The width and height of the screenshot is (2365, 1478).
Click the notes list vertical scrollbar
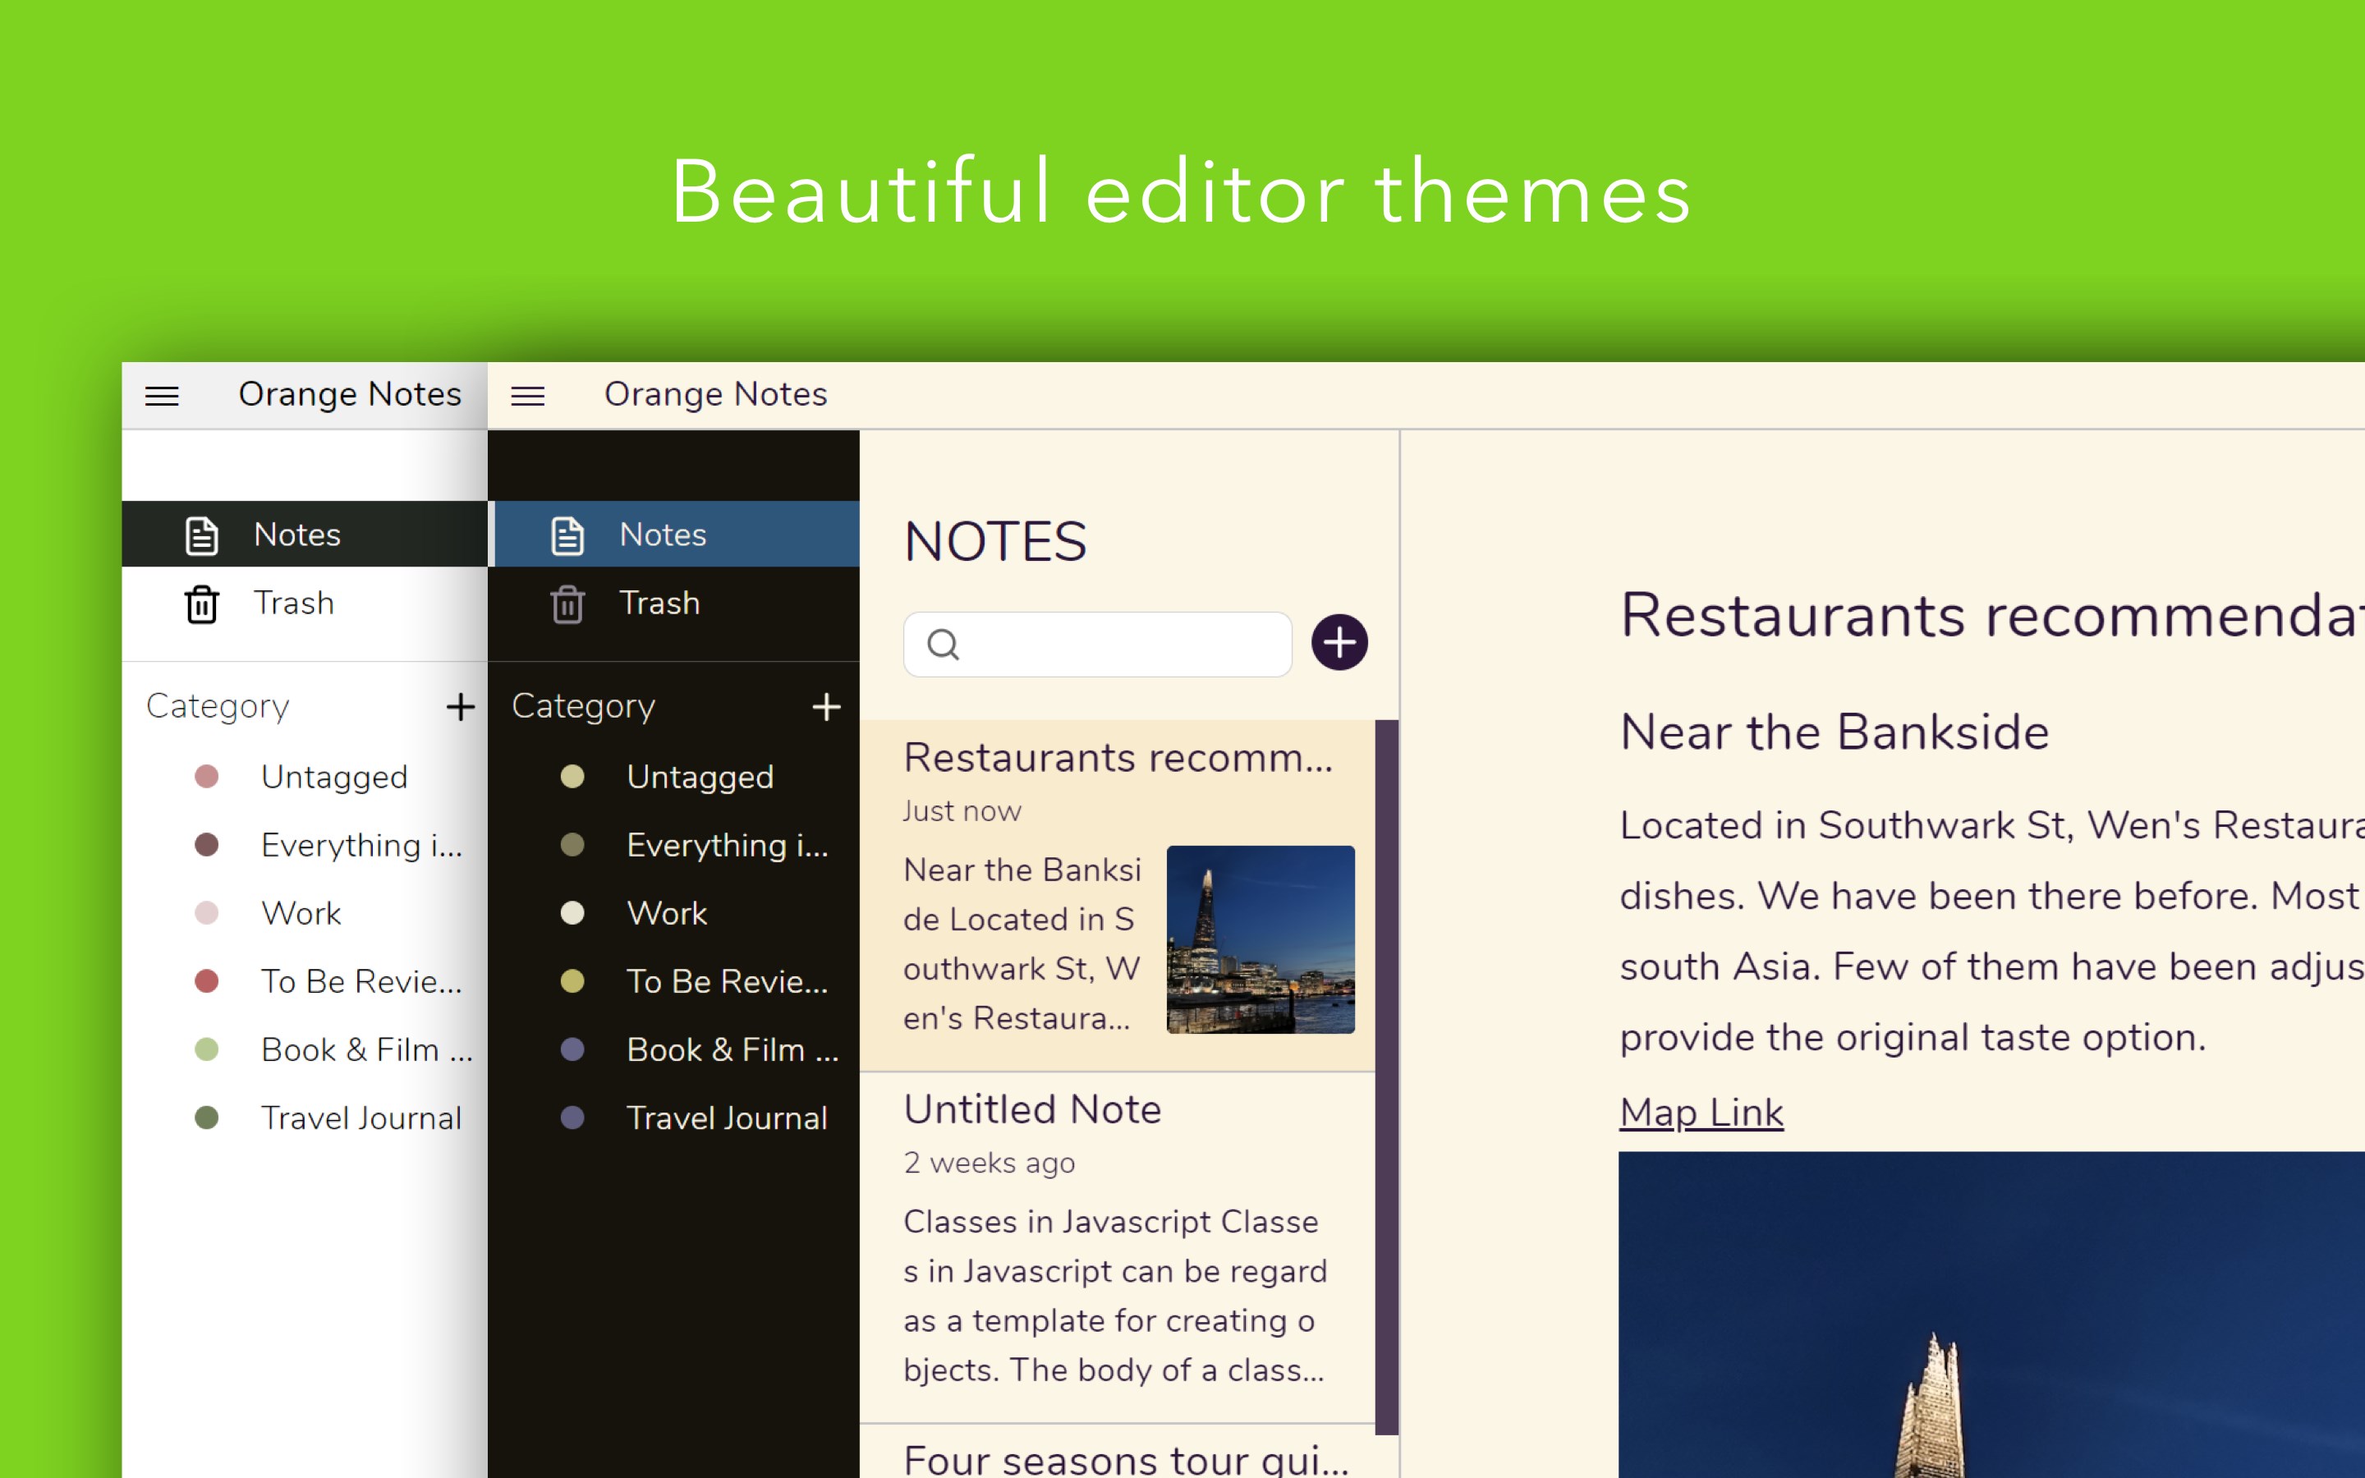coord(1386,1076)
